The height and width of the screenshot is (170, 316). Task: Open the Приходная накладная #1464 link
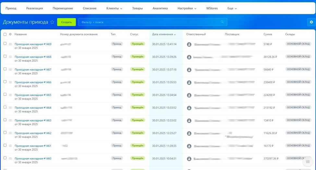tap(33, 108)
